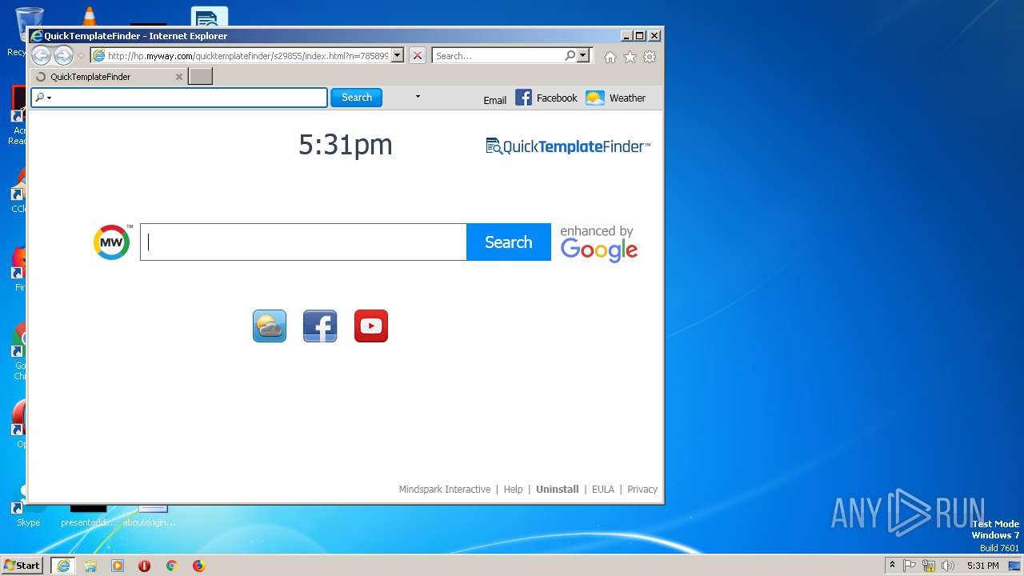1024x576 pixels.
Task: Show hidden tray icons arrow
Action: (892, 566)
